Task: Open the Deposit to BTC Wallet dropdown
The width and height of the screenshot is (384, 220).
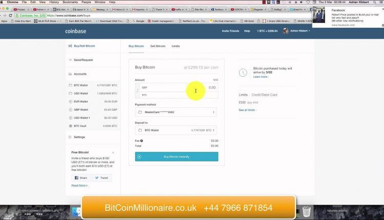Action: [176, 130]
